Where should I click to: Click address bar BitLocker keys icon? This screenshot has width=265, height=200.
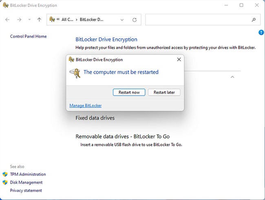[x=52, y=19]
